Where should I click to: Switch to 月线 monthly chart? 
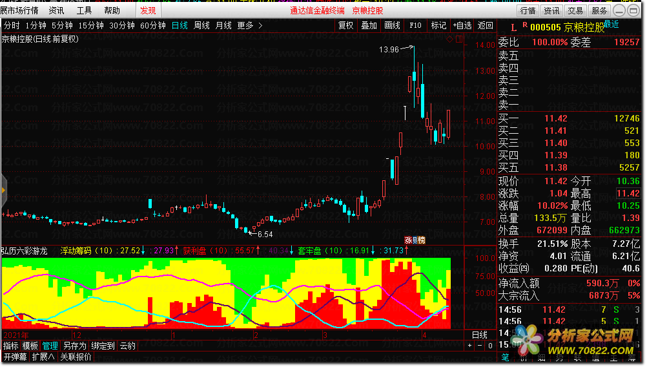223,26
